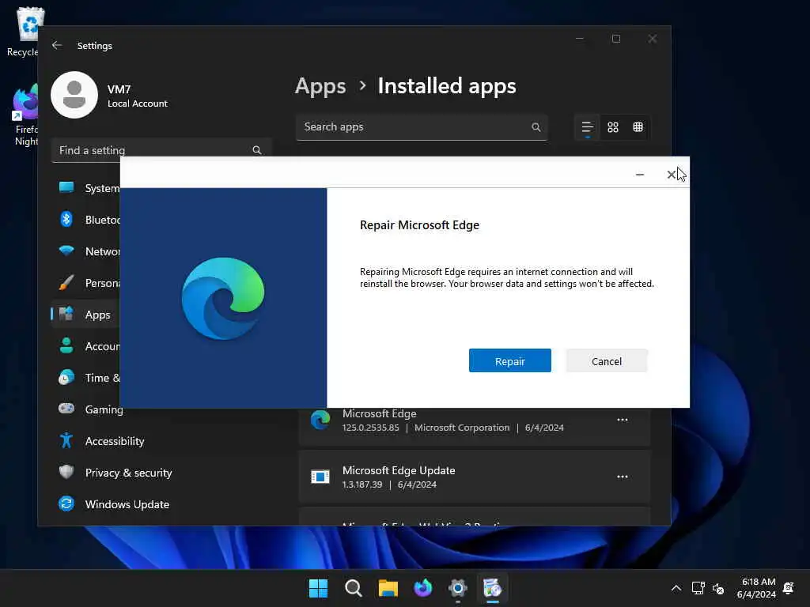
Task: Click the VM7 Local Account name
Action: click(x=138, y=96)
